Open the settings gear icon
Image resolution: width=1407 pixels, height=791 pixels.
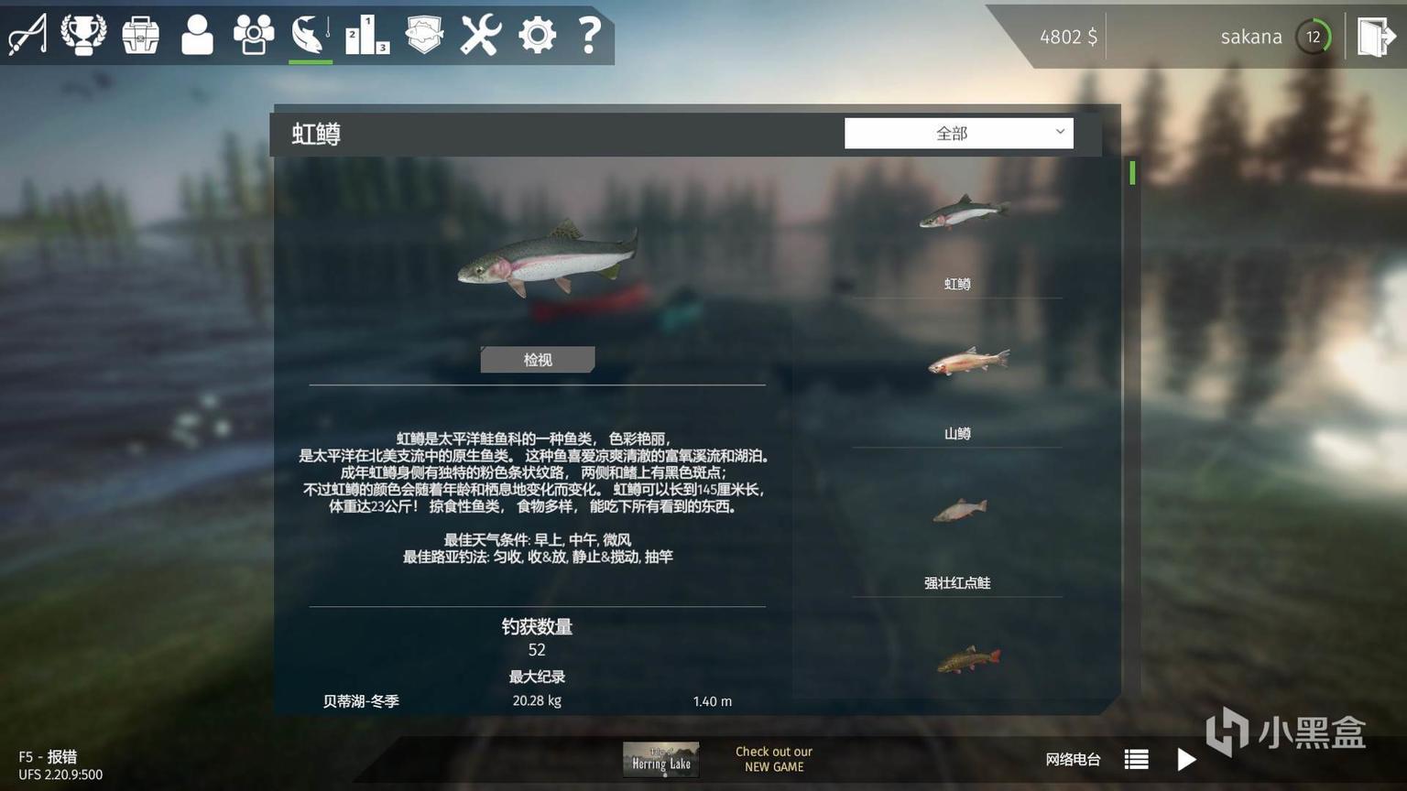point(537,36)
